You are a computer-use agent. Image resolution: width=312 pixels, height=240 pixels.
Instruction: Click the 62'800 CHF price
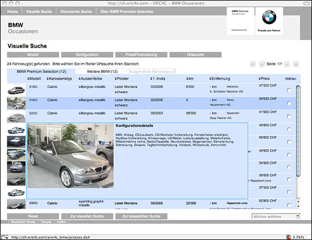[x=268, y=201]
